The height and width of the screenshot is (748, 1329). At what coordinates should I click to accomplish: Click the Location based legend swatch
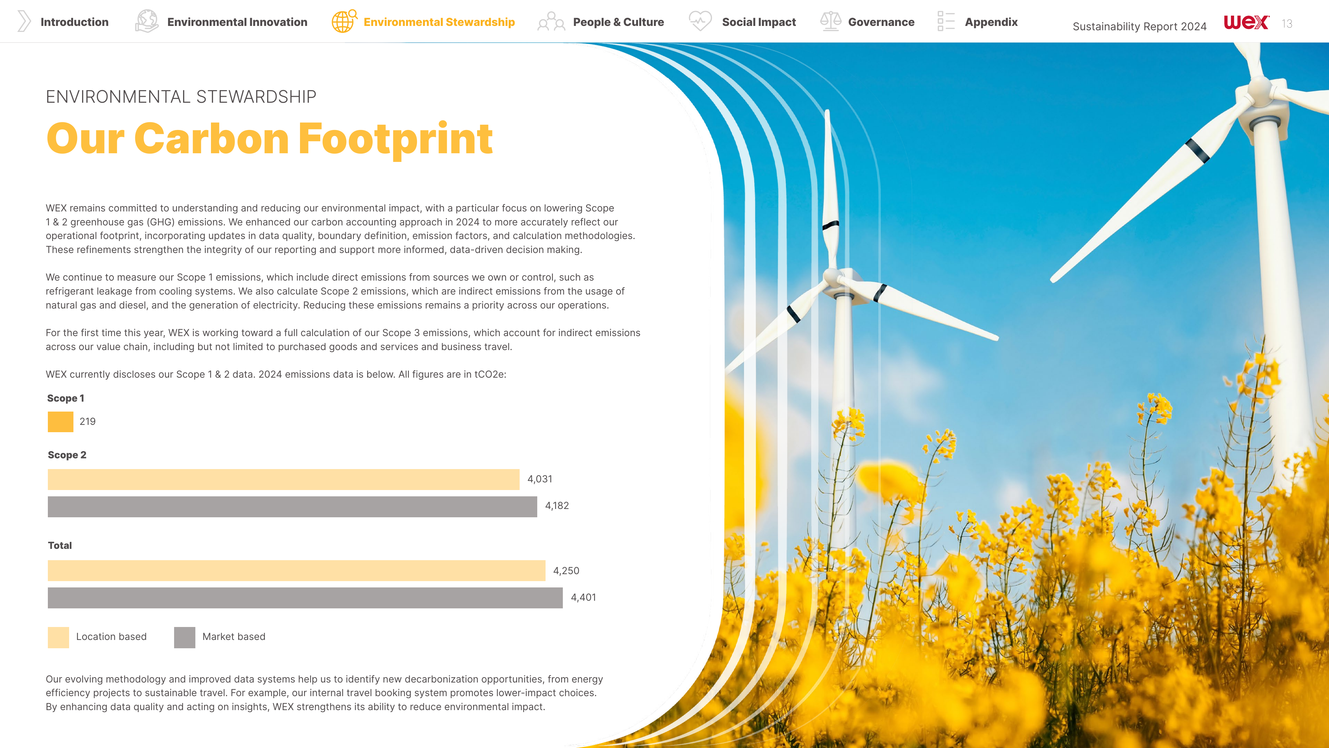(x=58, y=638)
